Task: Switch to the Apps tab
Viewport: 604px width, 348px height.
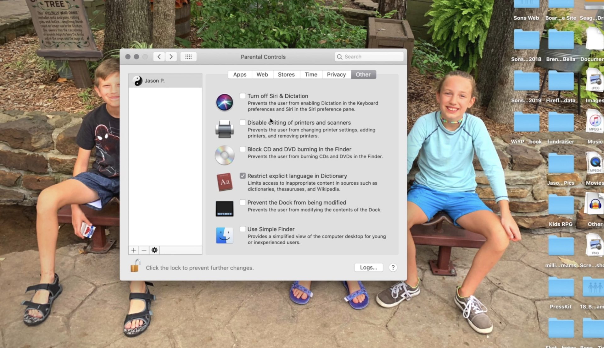Action: click(240, 74)
